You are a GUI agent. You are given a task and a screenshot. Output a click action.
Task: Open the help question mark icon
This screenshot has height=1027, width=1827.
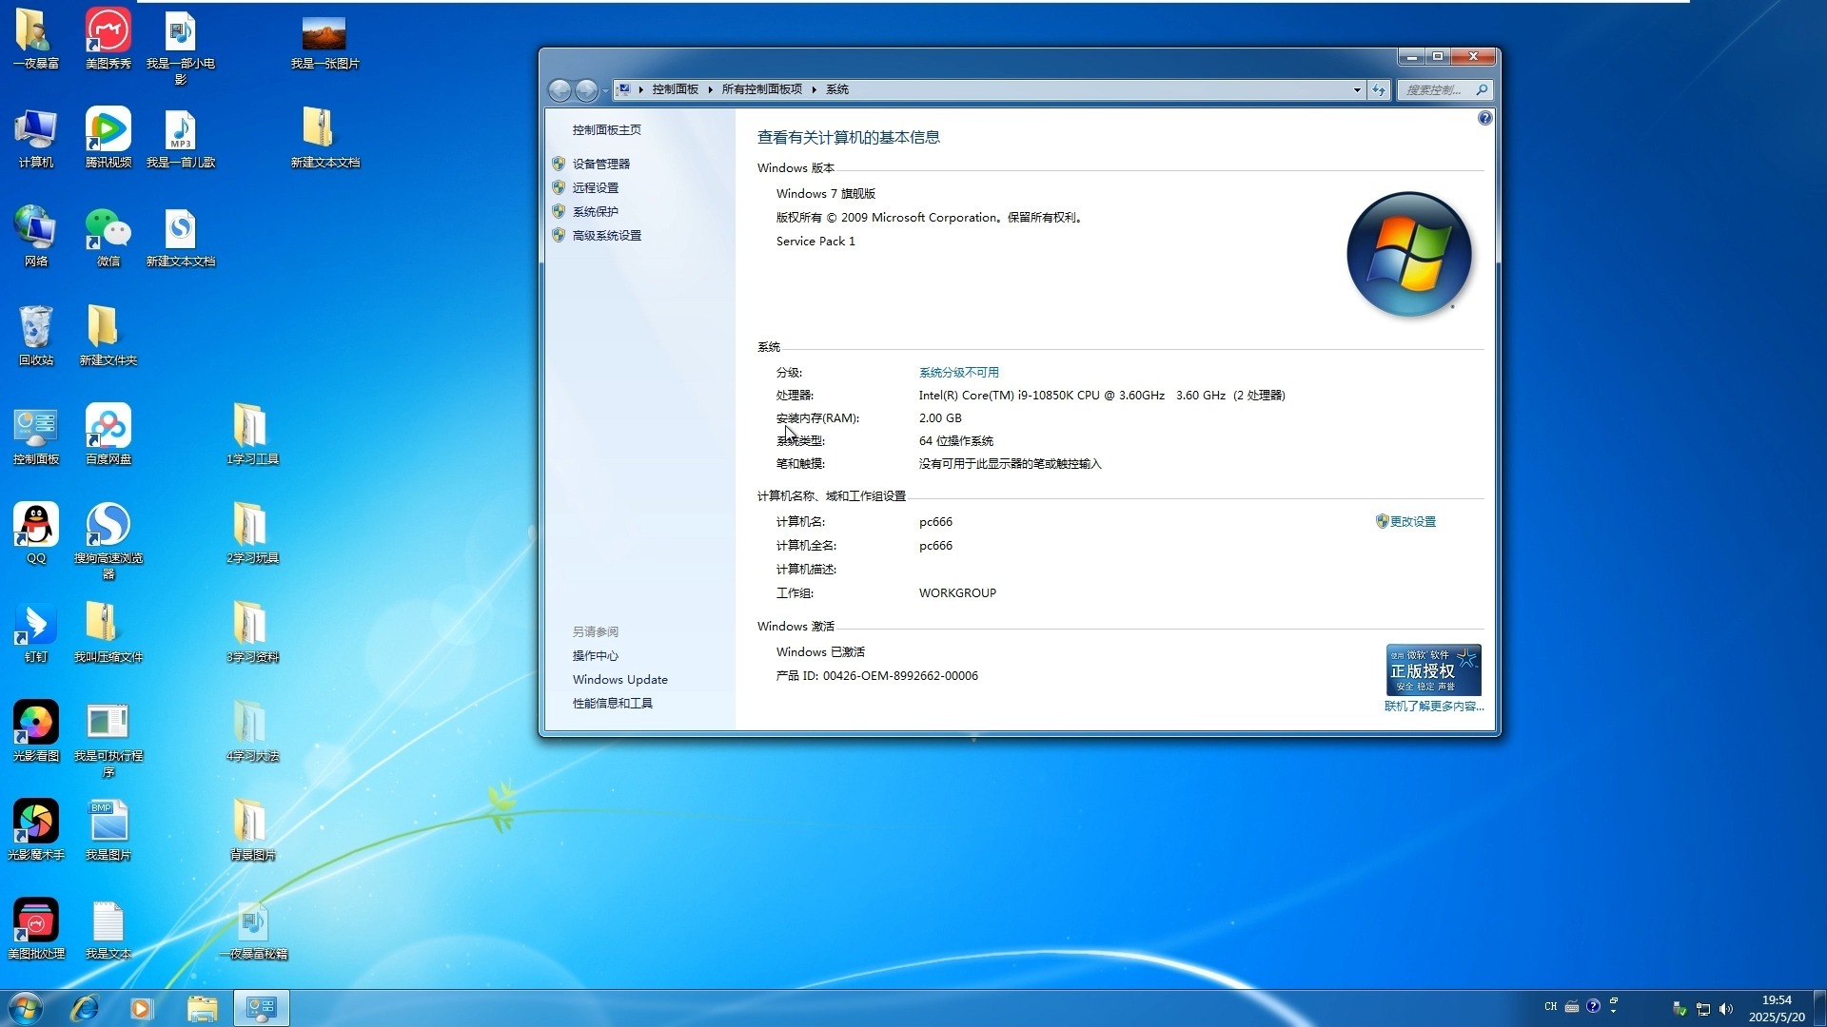1484,118
